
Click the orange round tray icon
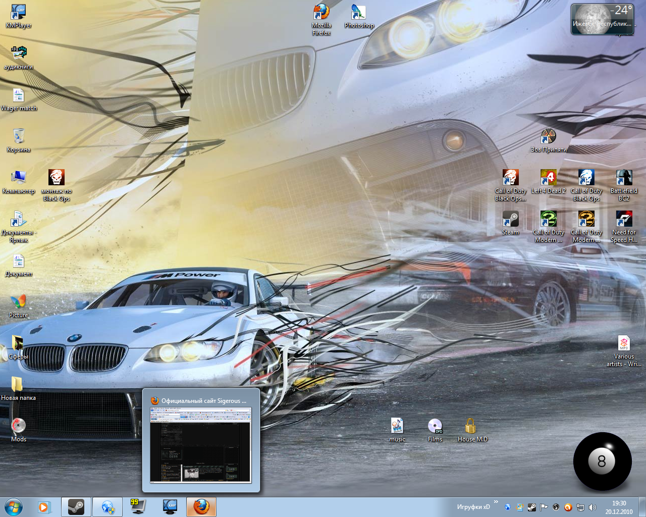click(568, 507)
